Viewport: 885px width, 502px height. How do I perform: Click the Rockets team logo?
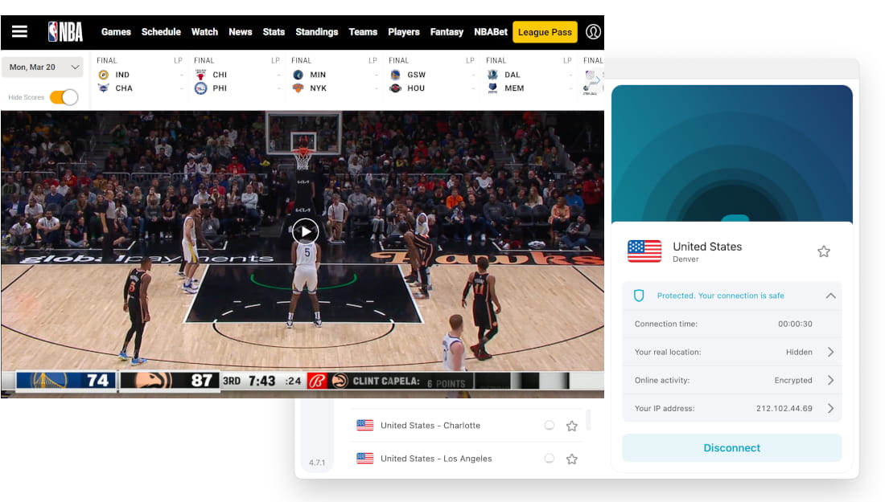click(x=395, y=88)
